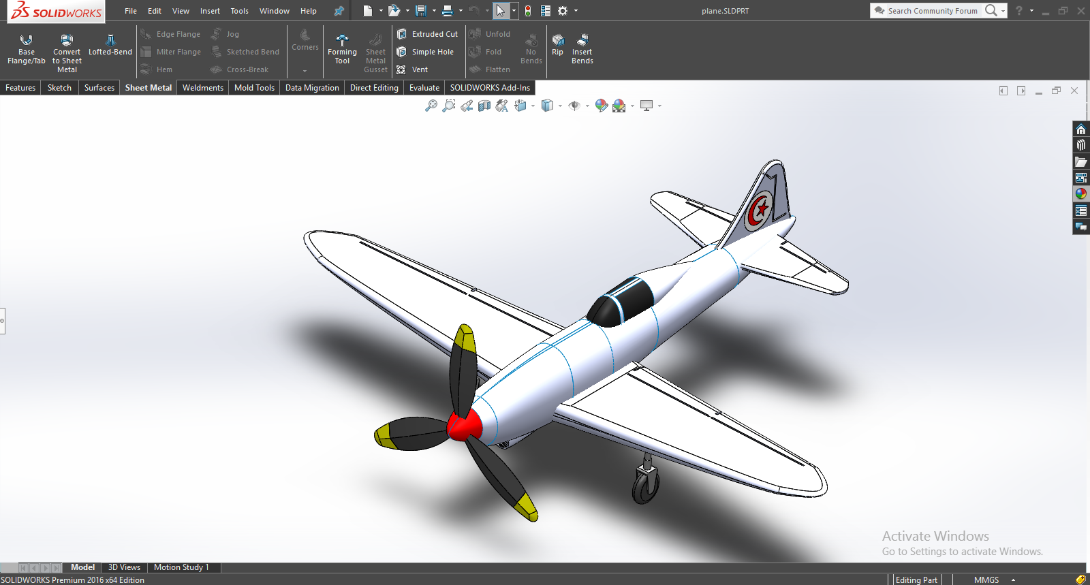This screenshot has height=585, width=1090.
Task: Expand the Options gear dropdown arrow
Action: [576, 11]
